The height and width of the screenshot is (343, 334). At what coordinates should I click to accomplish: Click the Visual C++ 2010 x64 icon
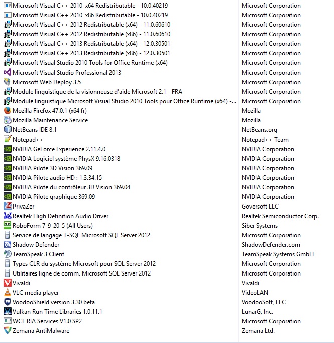[8, 5]
